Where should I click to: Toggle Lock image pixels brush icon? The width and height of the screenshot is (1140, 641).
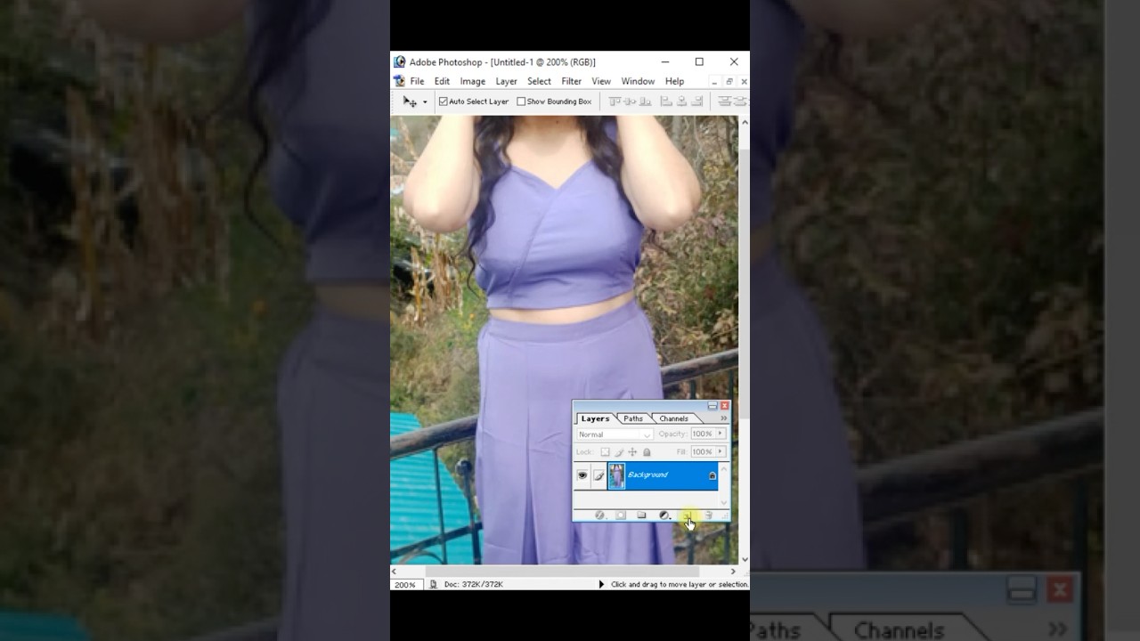coord(619,452)
